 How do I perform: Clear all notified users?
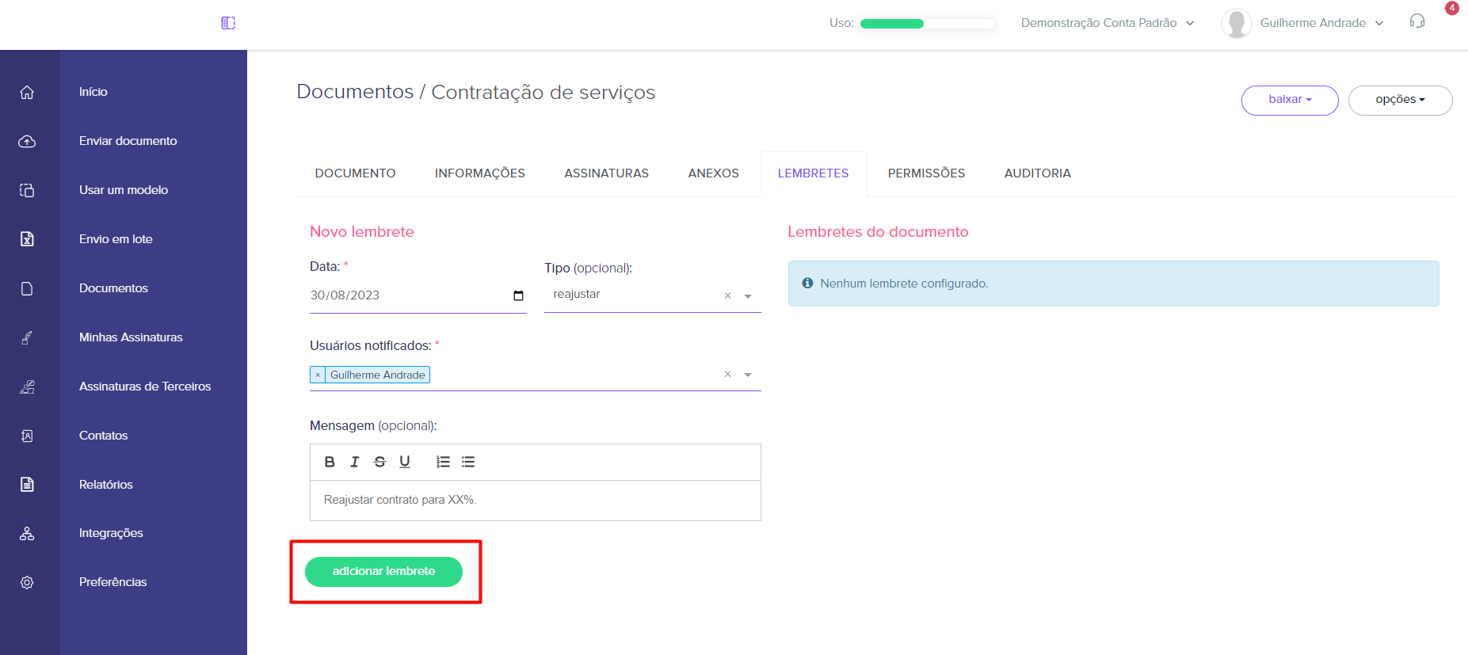click(727, 374)
